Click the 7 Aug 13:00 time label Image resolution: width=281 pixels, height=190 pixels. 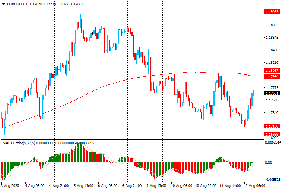click(156, 186)
